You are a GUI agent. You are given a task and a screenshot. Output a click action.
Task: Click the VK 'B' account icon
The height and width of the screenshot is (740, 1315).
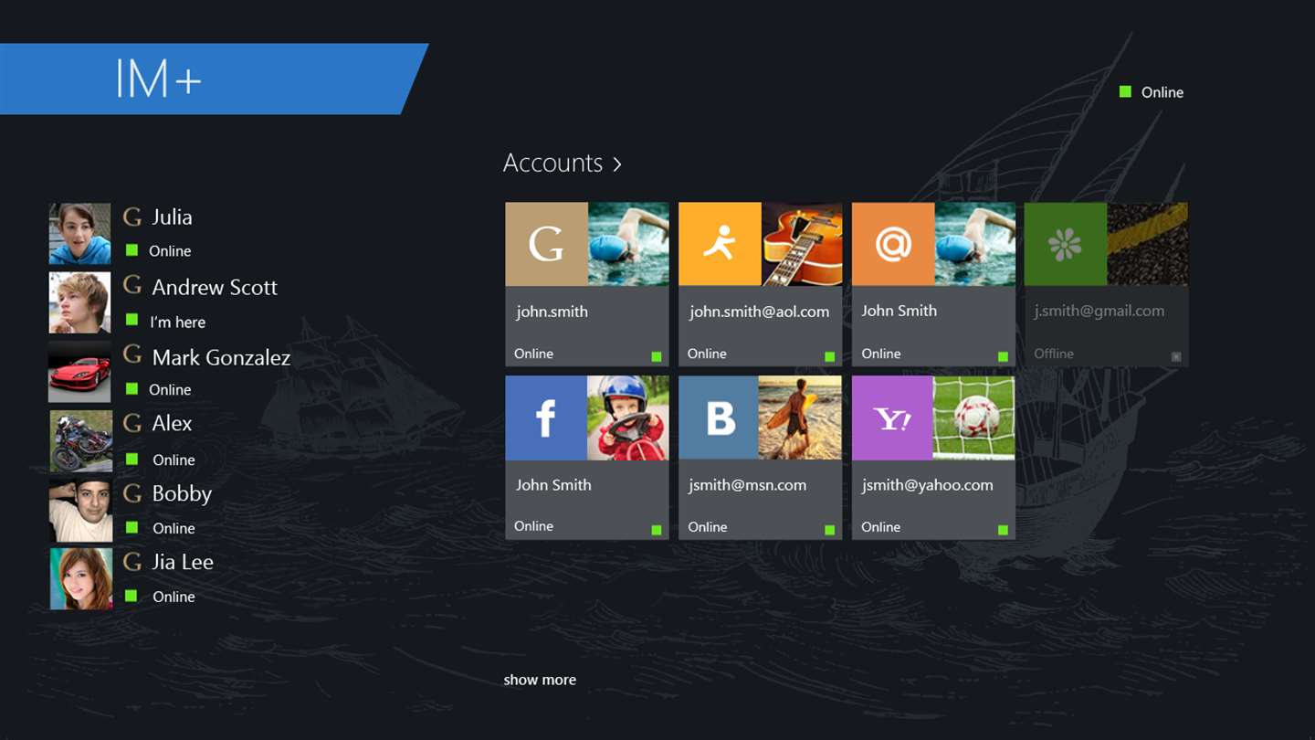719,418
